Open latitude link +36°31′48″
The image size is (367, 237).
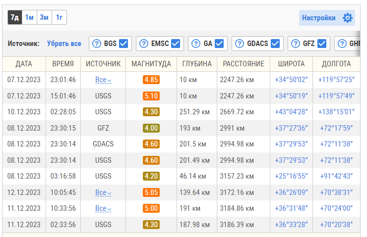point(292,208)
